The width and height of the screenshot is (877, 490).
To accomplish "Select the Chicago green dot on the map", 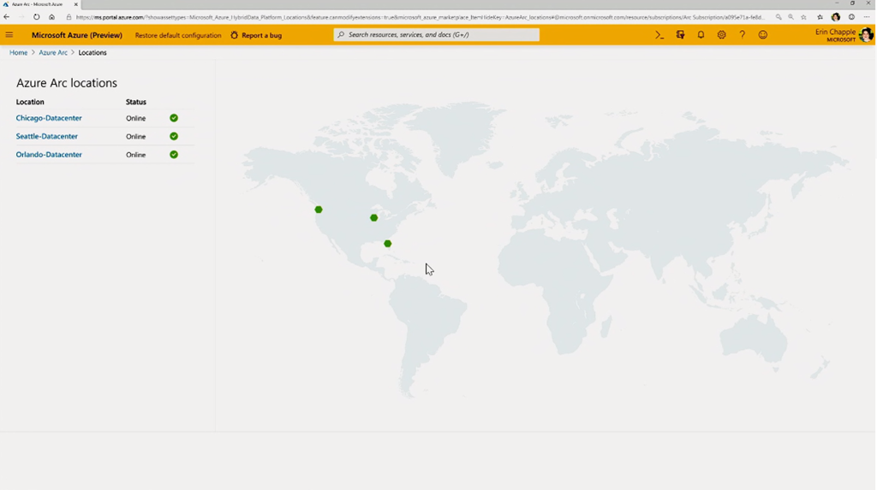I will pos(373,218).
